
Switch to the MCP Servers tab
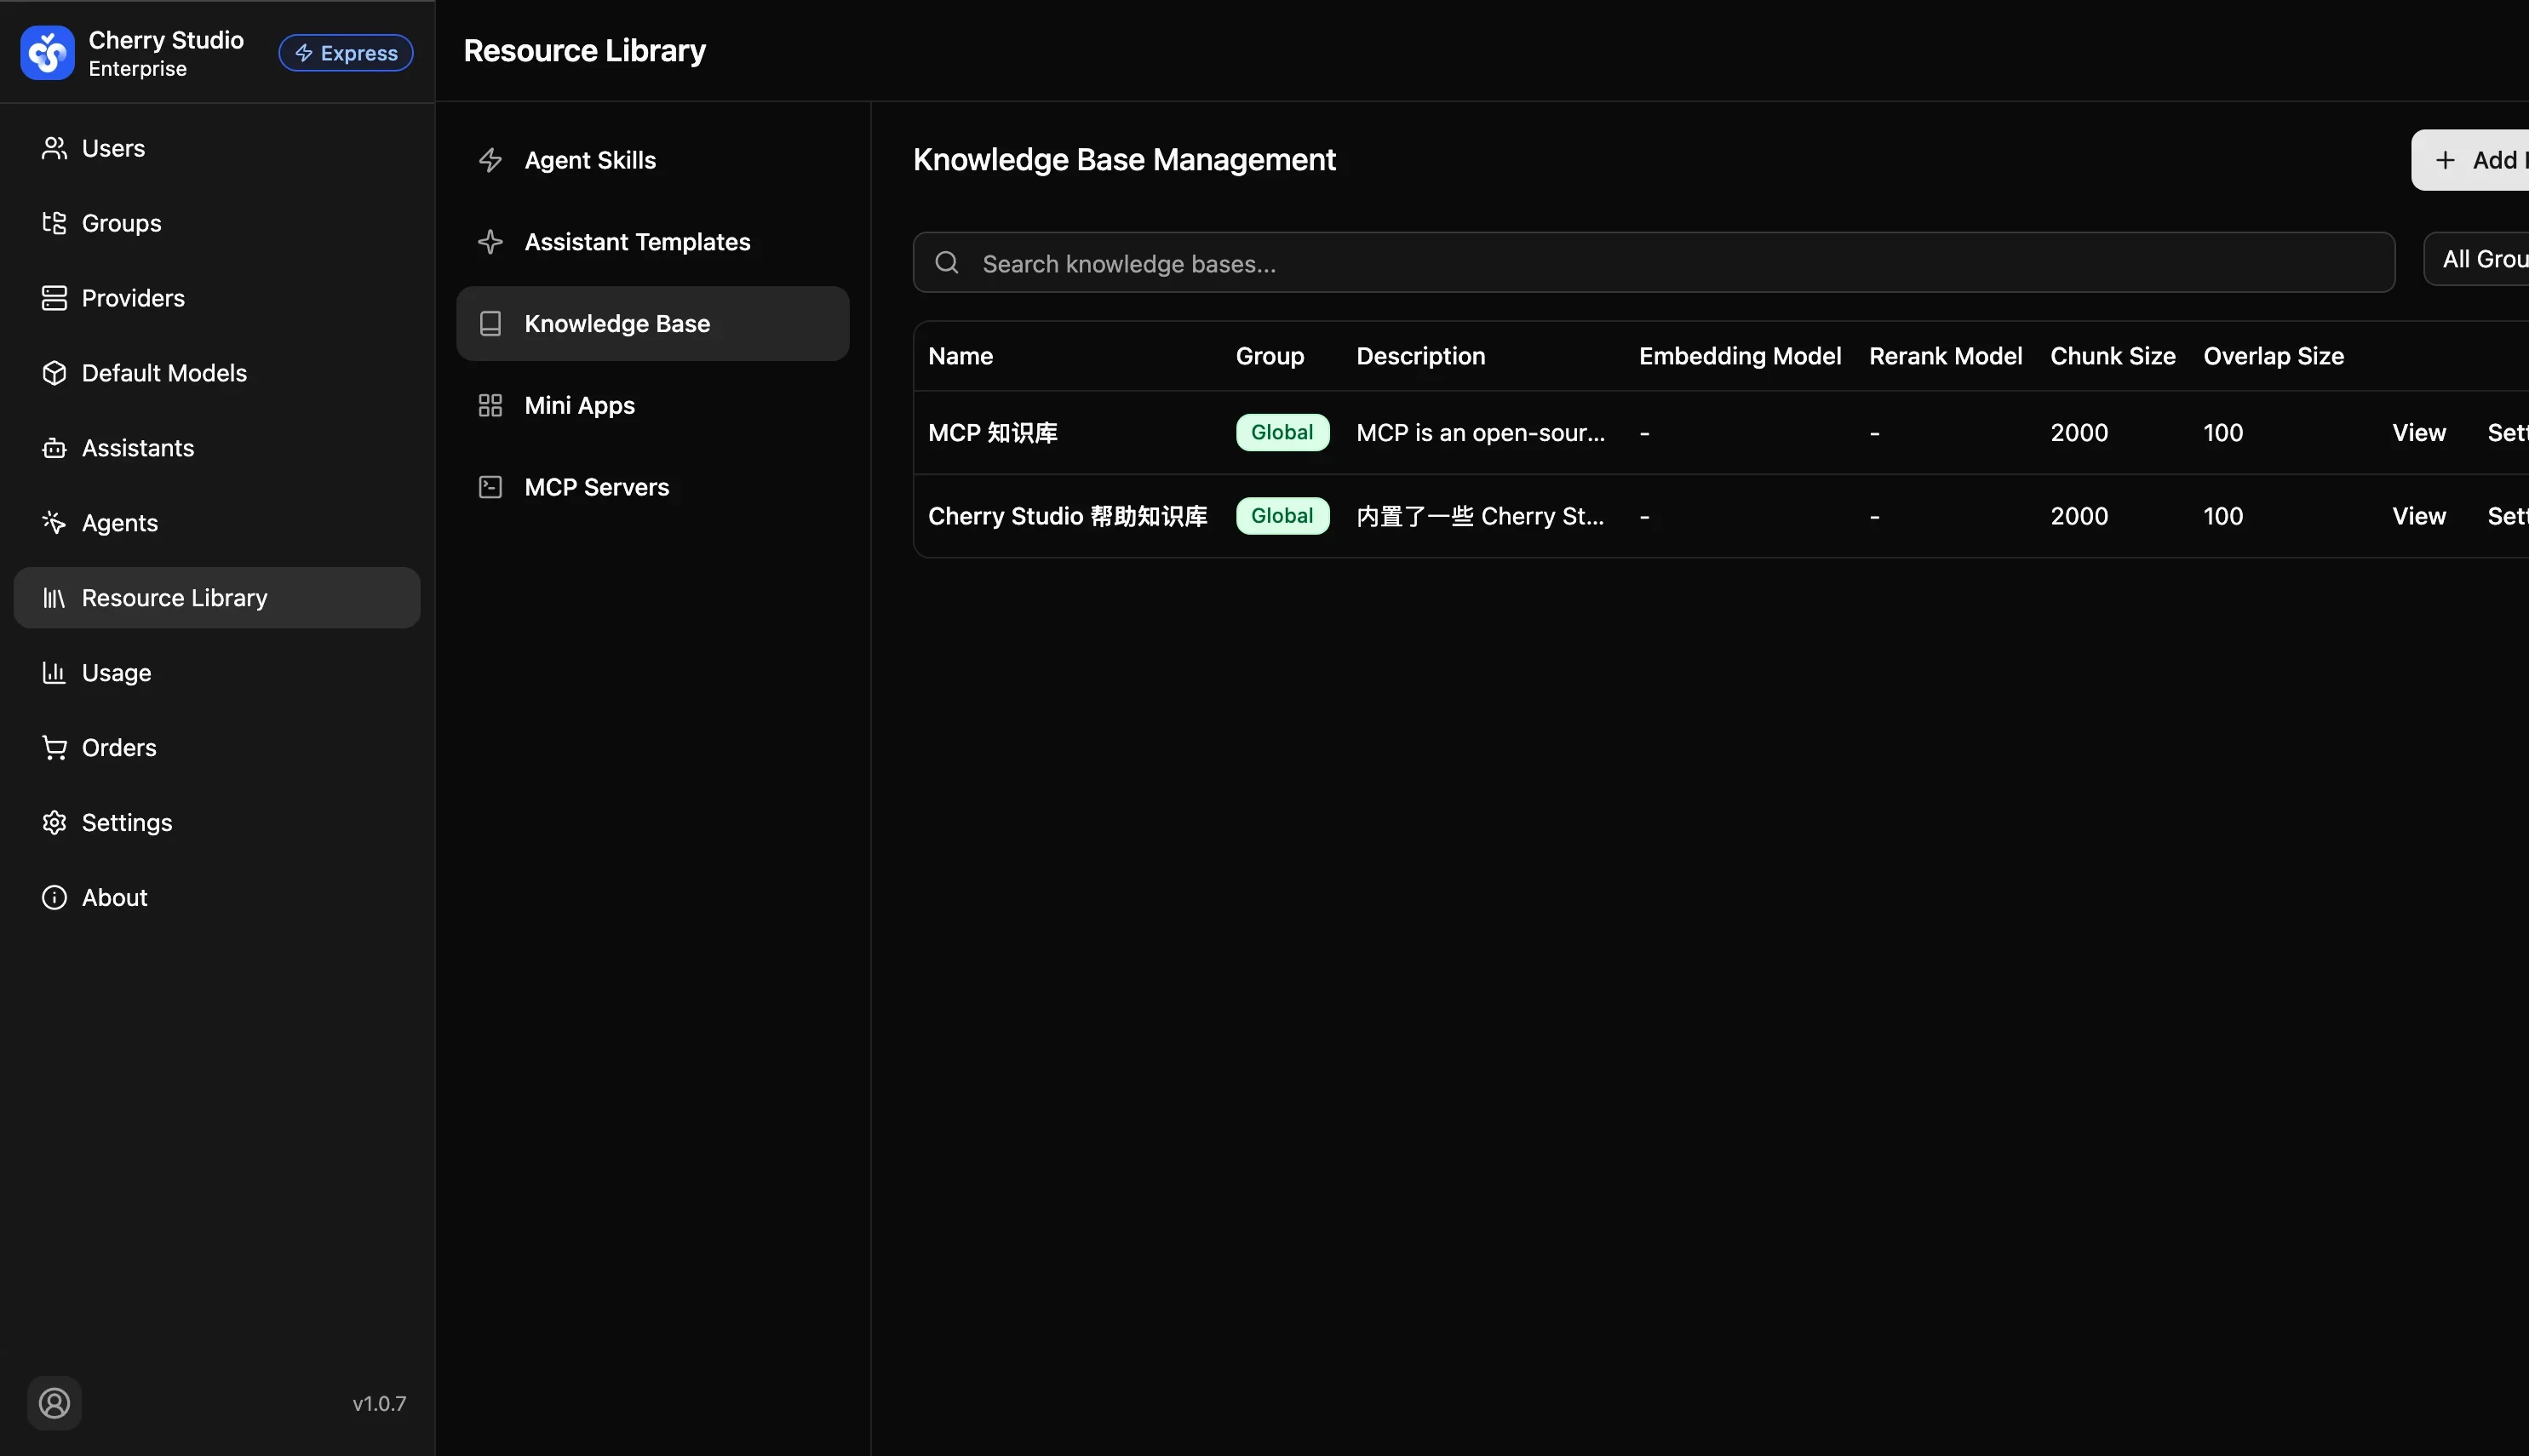tap(653, 487)
